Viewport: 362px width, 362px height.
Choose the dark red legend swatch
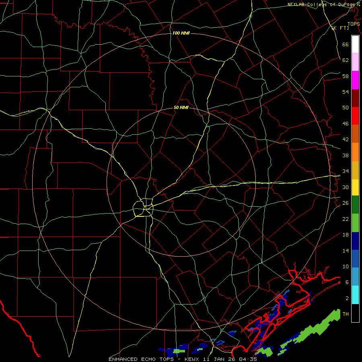tap(355, 98)
